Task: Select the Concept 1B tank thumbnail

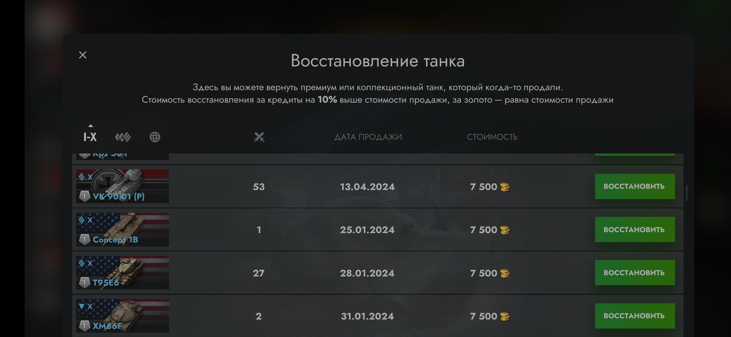Action: click(122, 230)
